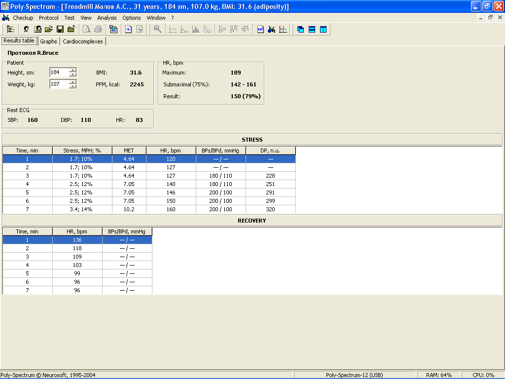The height and width of the screenshot is (379, 505).
Task: Restore the inner document window button
Action: pyautogui.click(x=490, y=17)
